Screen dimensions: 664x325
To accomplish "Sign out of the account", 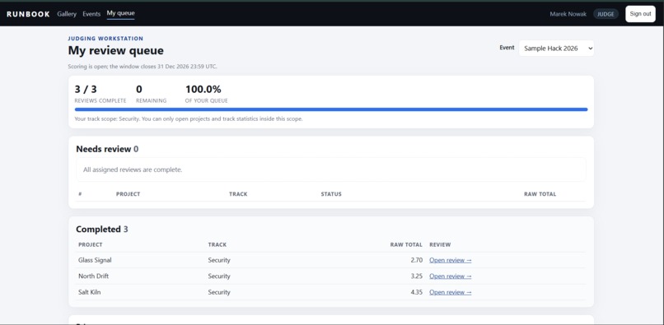I will [640, 14].
